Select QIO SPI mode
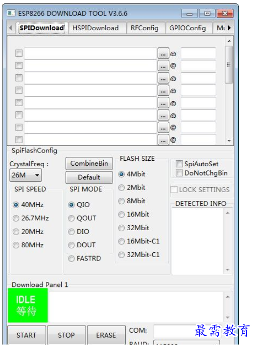The height and width of the screenshot is (346, 254). tap(79, 205)
